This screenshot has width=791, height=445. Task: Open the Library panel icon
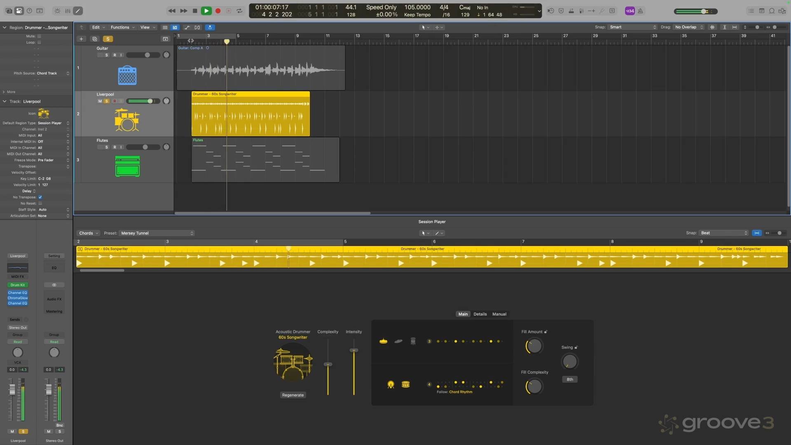coord(9,11)
